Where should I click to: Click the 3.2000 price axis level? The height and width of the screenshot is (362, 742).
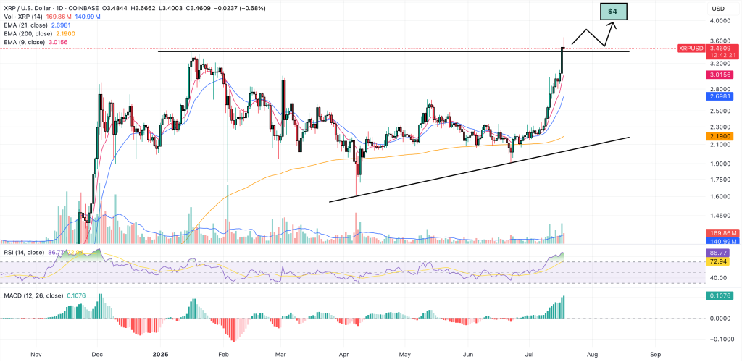pos(721,63)
